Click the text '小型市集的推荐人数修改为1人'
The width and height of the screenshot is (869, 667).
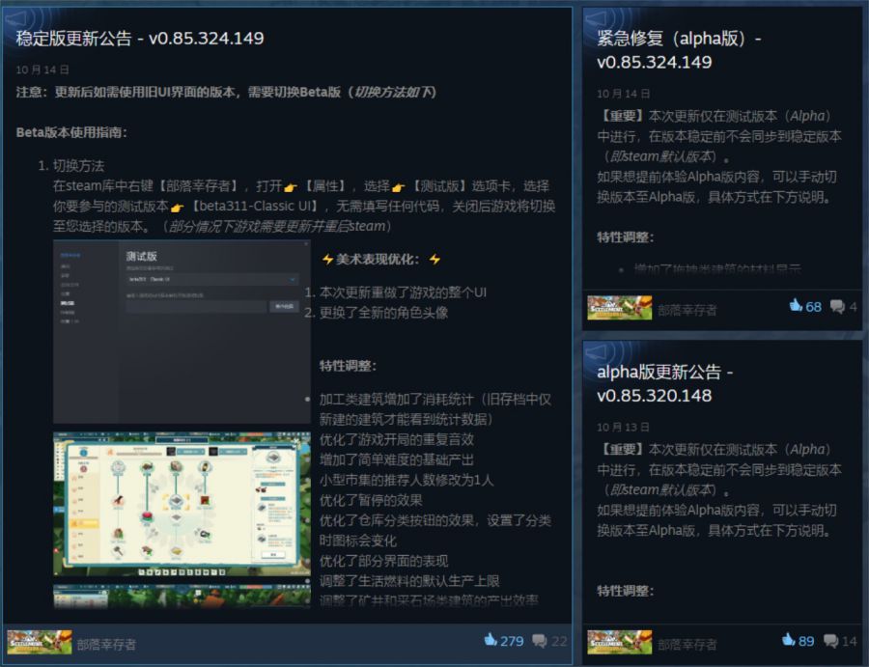[x=406, y=480]
